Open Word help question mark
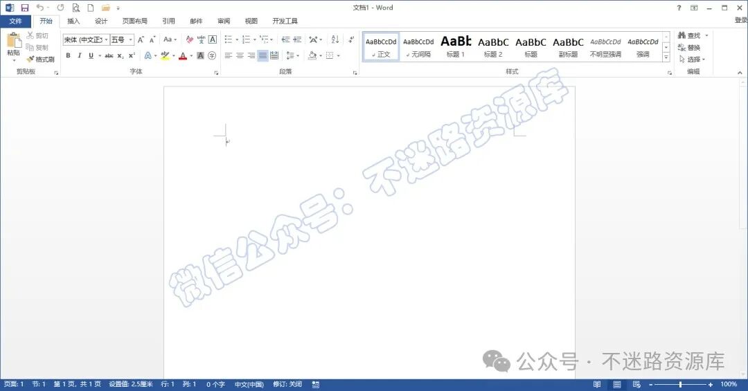 click(x=679, y=8)
